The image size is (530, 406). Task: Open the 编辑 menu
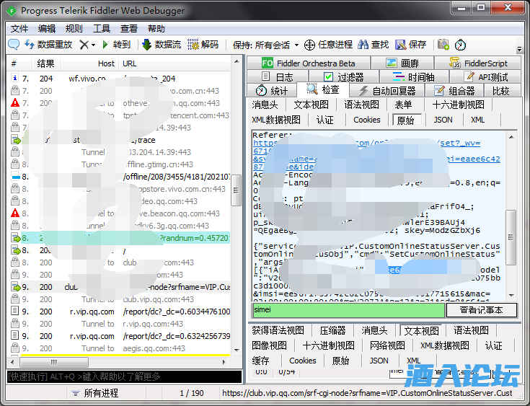47,29
